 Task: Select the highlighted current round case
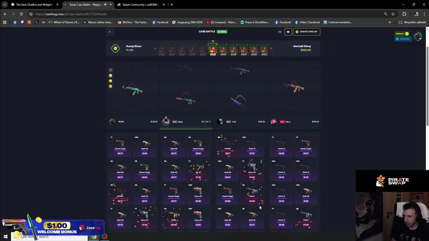point(213,50)
